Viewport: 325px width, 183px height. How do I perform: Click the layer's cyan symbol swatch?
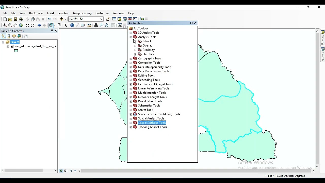16,51
